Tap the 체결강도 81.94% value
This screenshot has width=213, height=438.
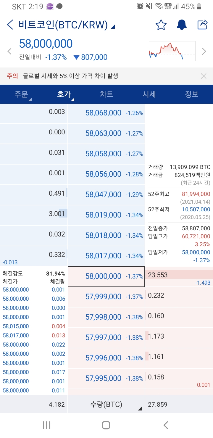(x=56, y=273)
